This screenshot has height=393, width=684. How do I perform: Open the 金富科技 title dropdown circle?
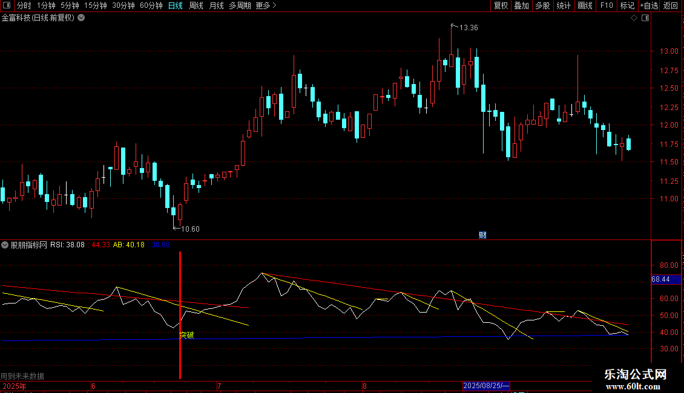point(81,18)
